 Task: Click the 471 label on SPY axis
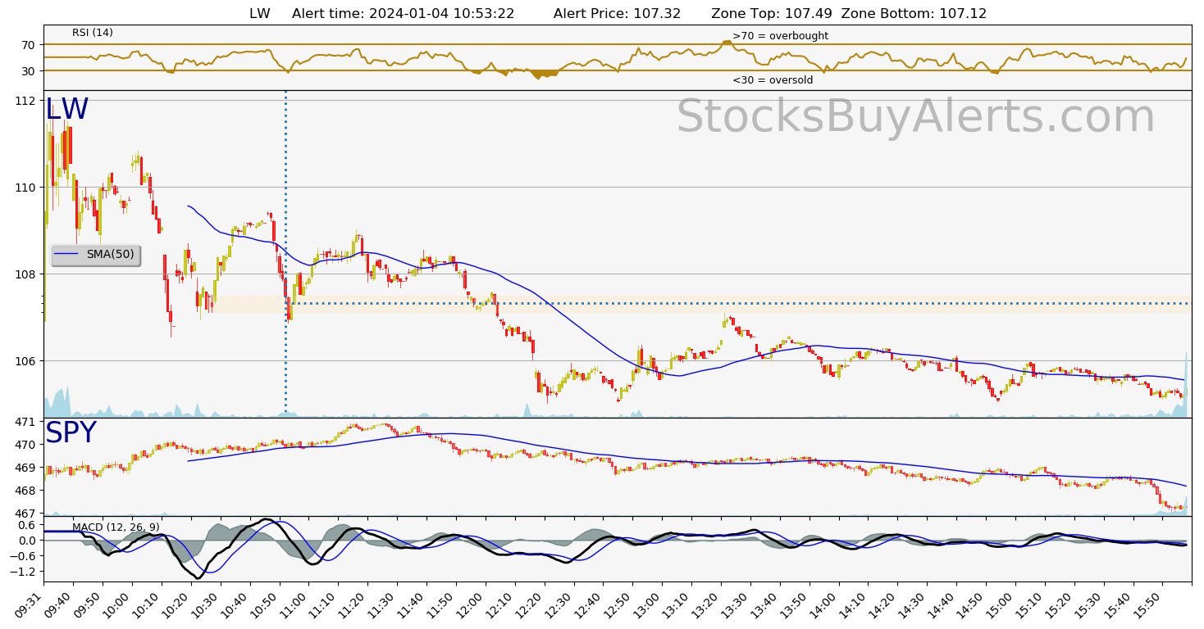click(x=25, y=422)
